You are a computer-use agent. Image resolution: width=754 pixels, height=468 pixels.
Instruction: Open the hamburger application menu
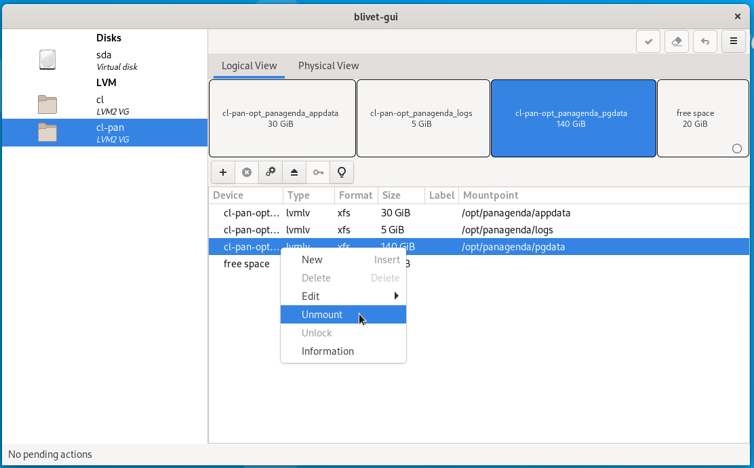(x=733, y=41)
